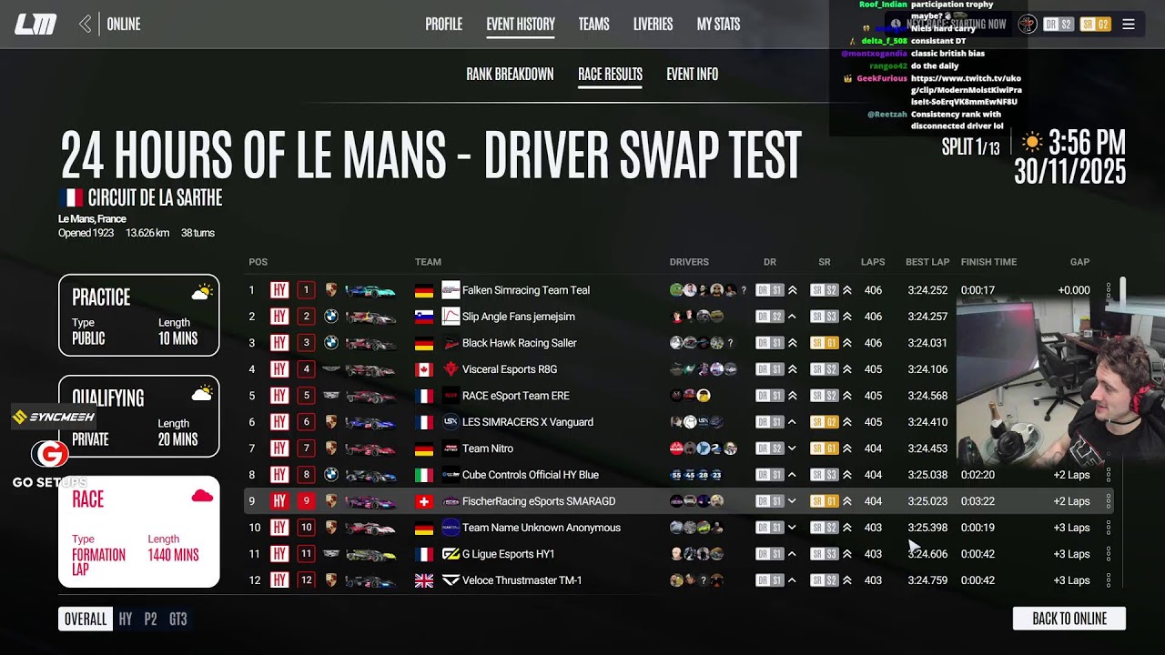Click the driver avatars for Cube Controls
The height and width of the screenshot is (655, 1165).
point(696,475)
